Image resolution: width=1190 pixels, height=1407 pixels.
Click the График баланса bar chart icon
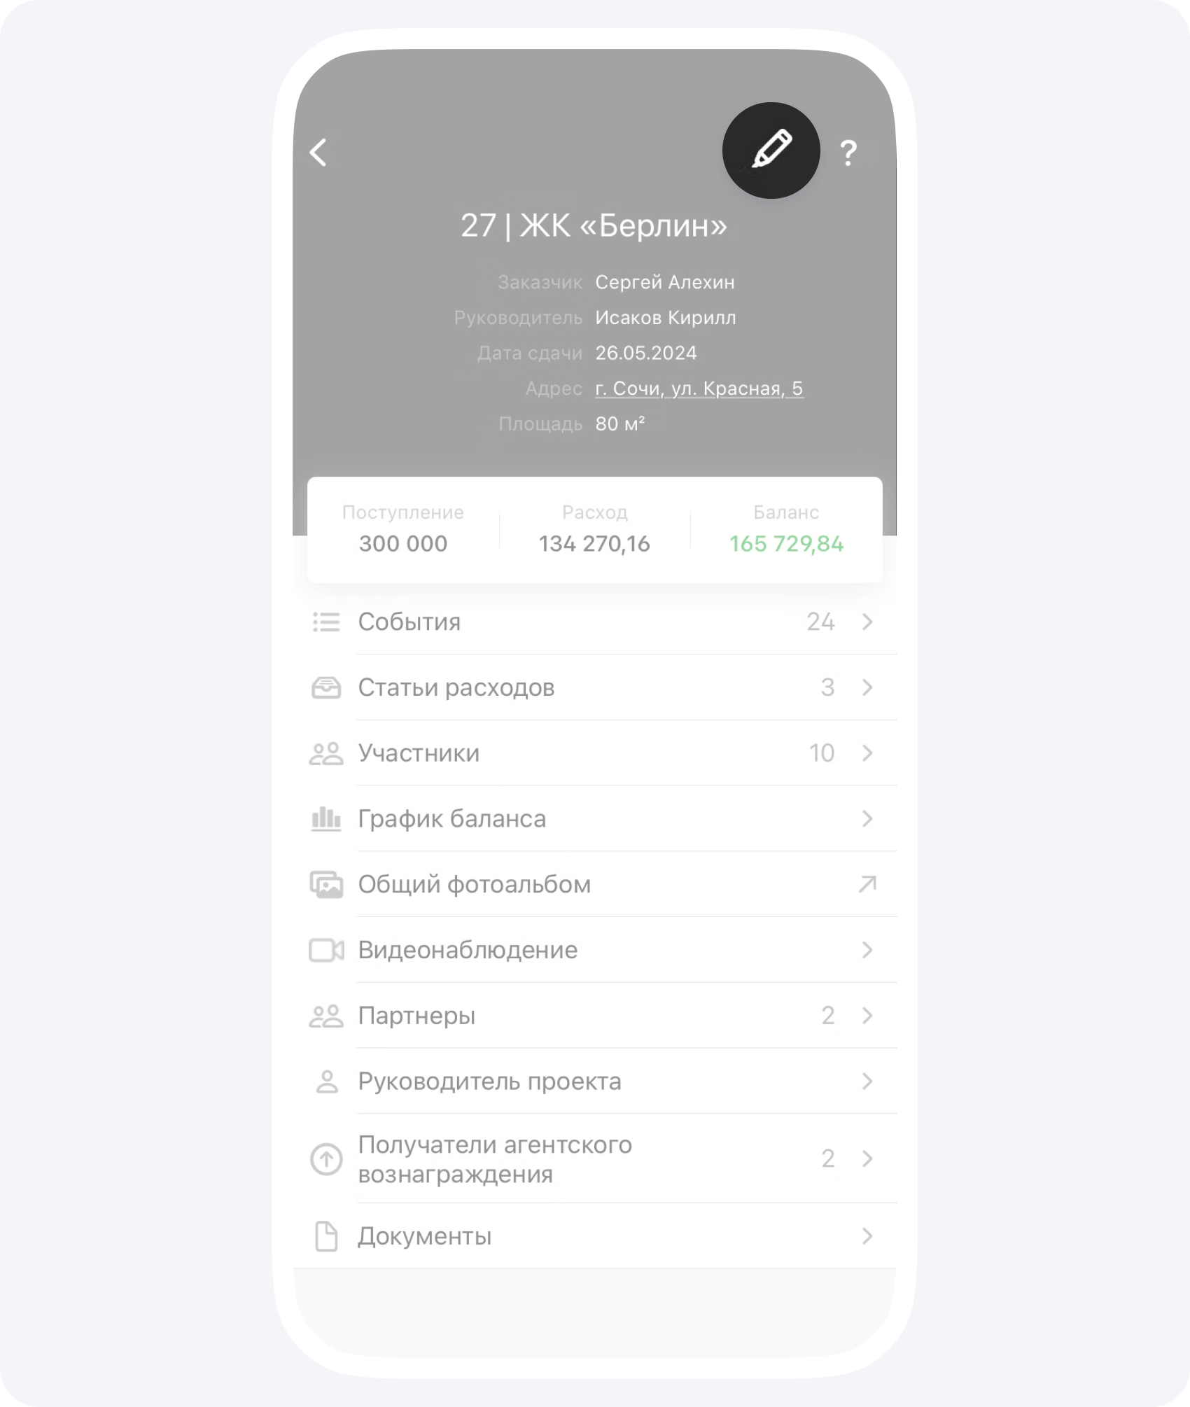coord(326,818)
